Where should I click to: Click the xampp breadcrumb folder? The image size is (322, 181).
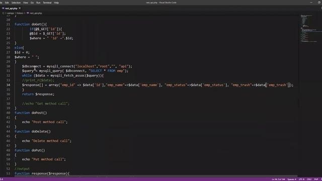point(10,13)
